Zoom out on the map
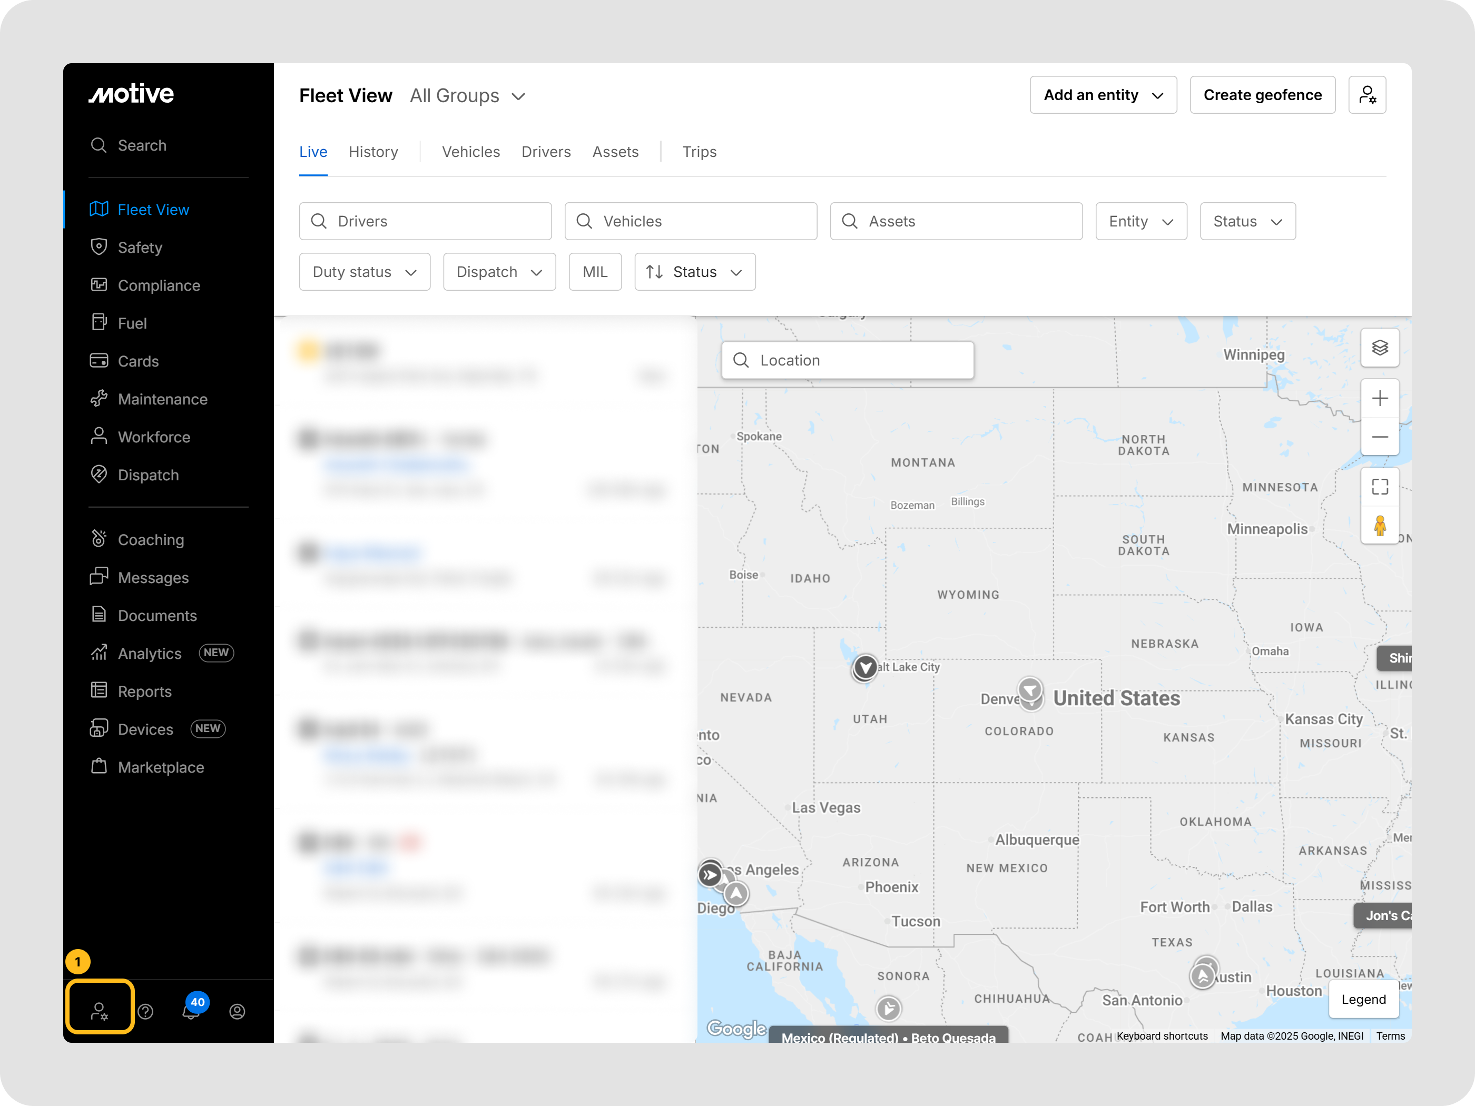The width and height of the screenshot is (1475, 1106). 1379,437
